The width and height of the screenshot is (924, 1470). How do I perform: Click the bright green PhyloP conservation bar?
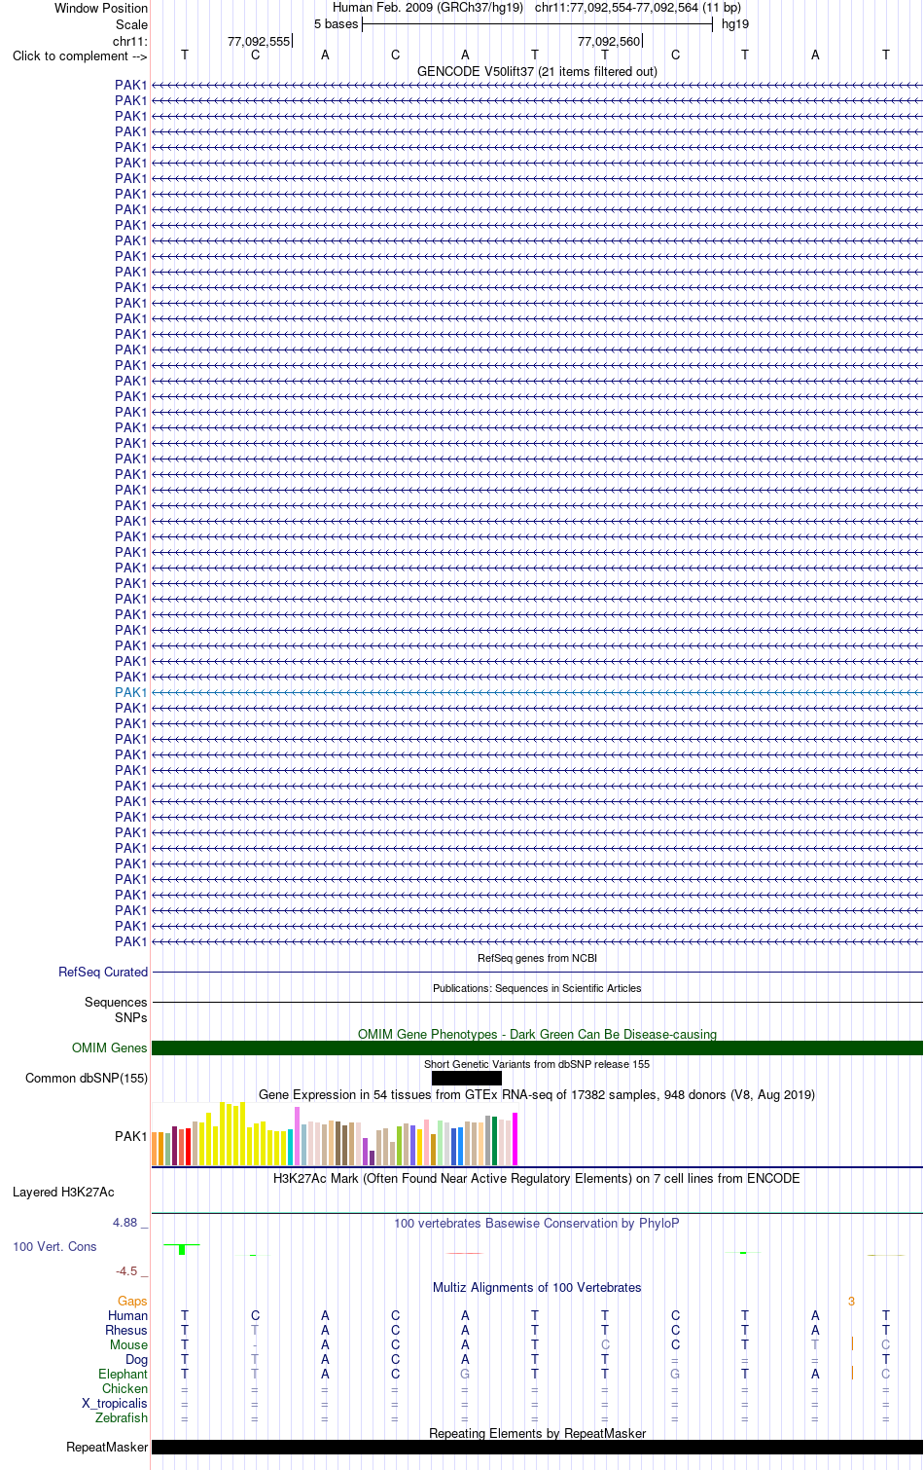(182, 1249)
